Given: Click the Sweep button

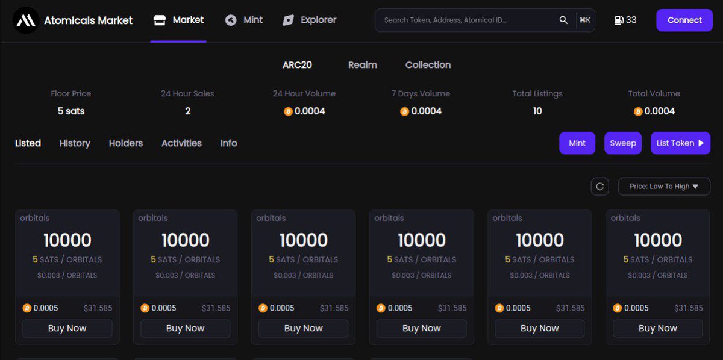Looking at the screenshot, I should click(623, 143).
